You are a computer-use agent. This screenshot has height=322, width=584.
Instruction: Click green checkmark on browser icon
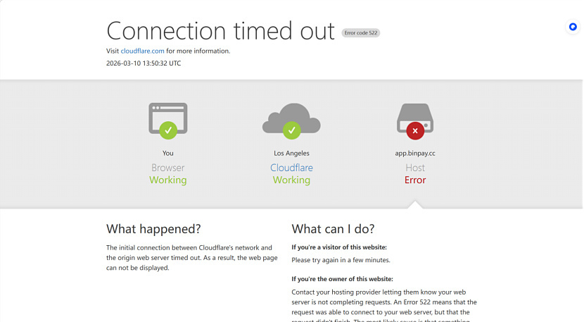[168, 130]
